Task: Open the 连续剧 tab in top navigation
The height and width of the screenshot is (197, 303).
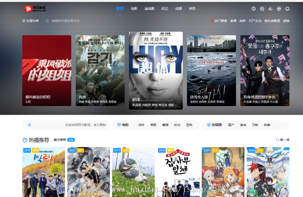Action: pyautogui.click(x=149, y=9)
